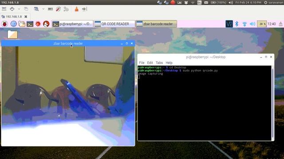284x159 pixels.
Task: Open the file manager icon in the Pi panel
Action: (x=22, y=24)
